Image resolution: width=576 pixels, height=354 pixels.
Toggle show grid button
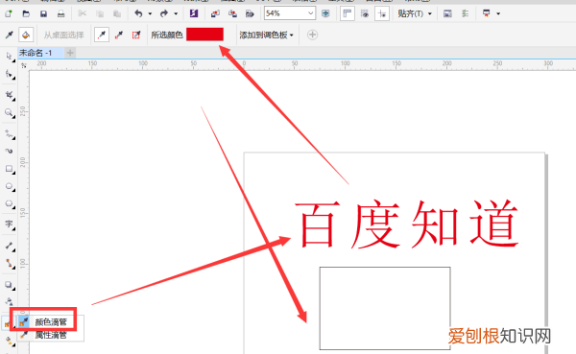click(x=365, y=14)
